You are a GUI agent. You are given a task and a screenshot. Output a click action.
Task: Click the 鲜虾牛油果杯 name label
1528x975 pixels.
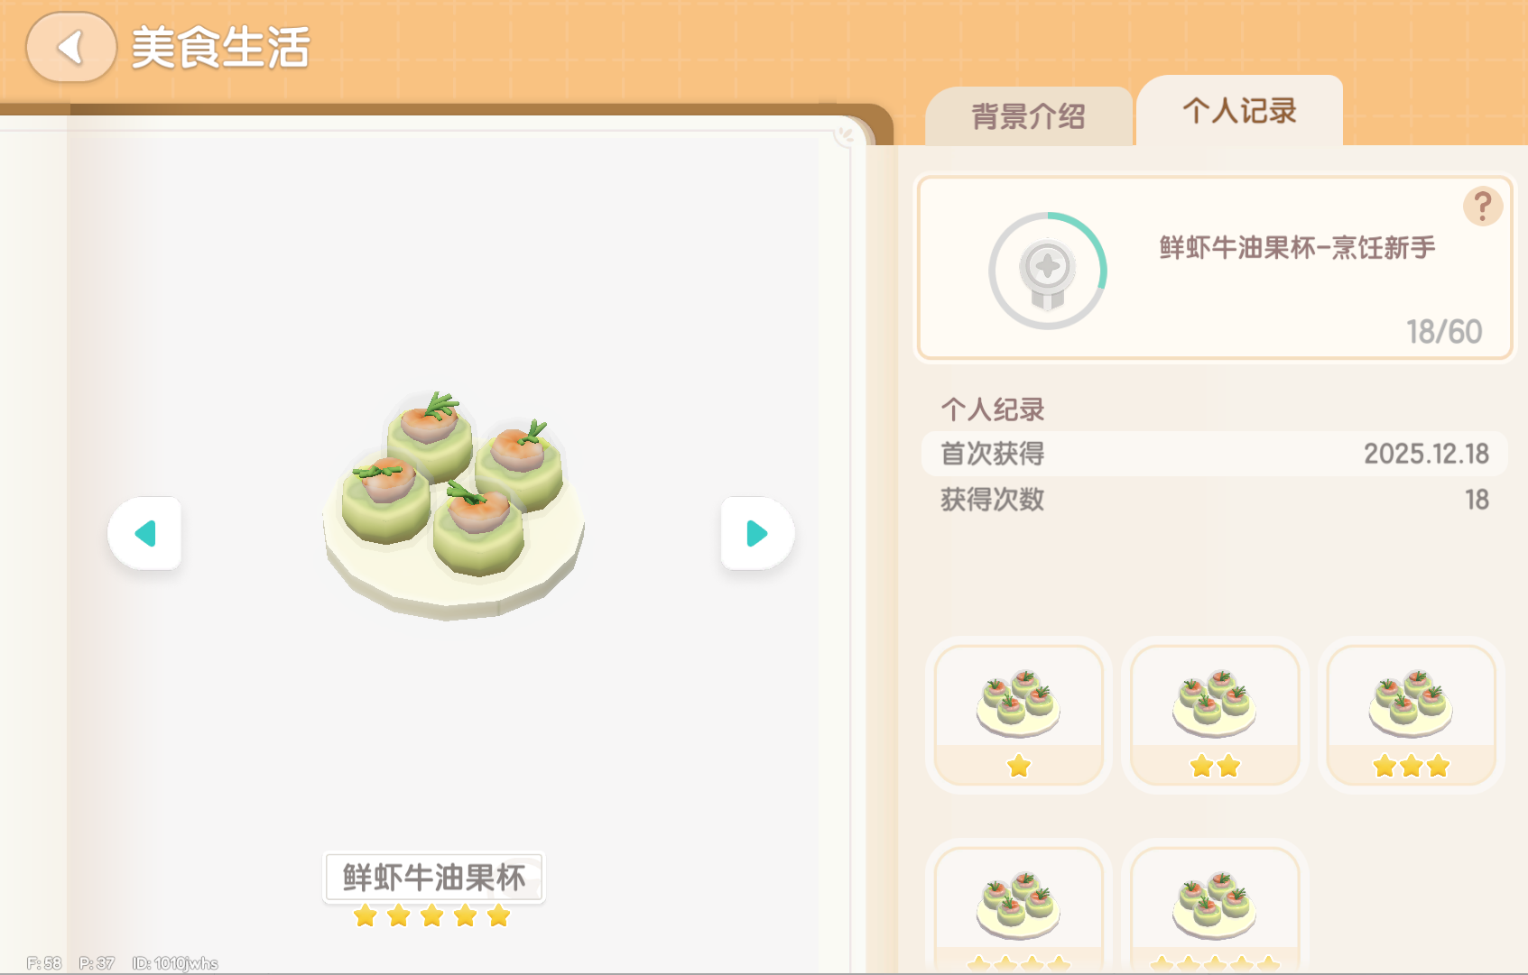[x=434, y=878]
